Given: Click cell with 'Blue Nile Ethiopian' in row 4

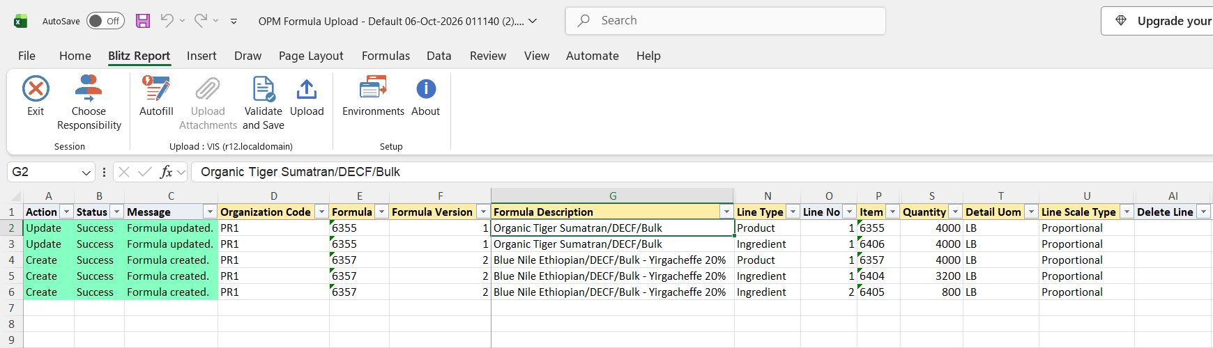Looking at the screenshot, I should (613, 260).
